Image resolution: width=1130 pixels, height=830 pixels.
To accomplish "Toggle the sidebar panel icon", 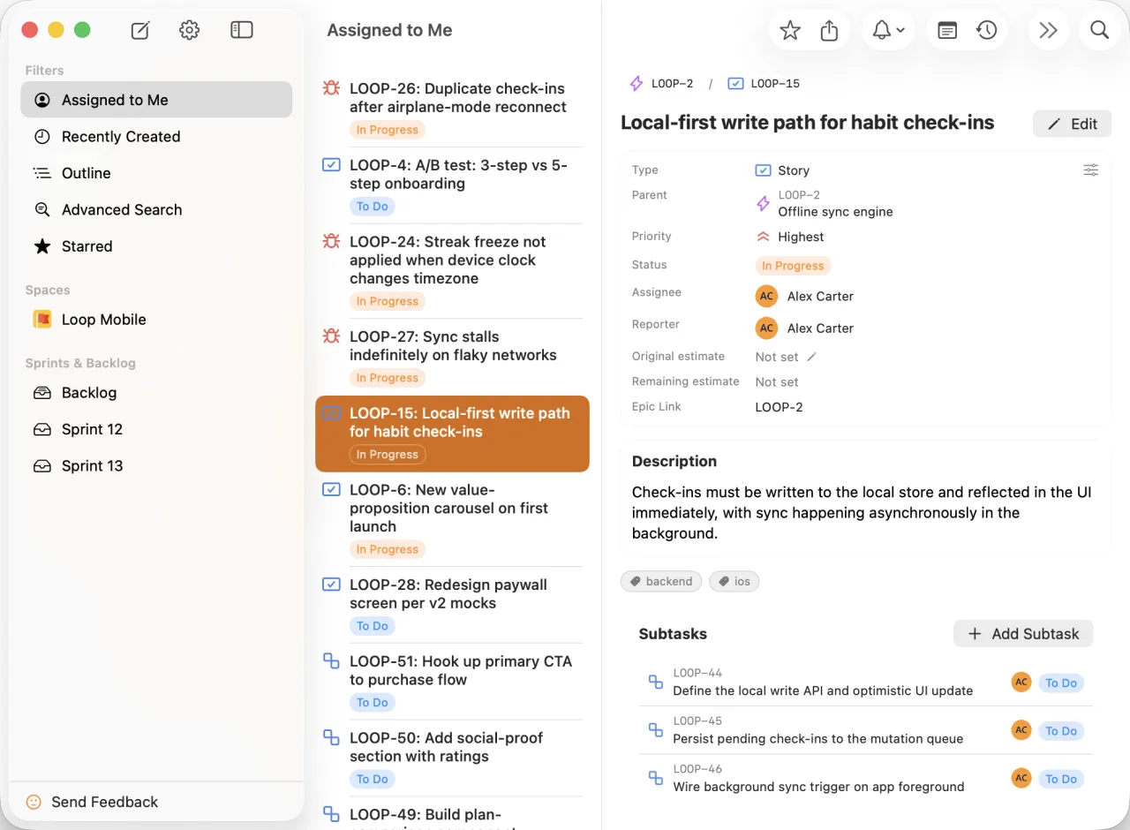I will coord(242,30).
